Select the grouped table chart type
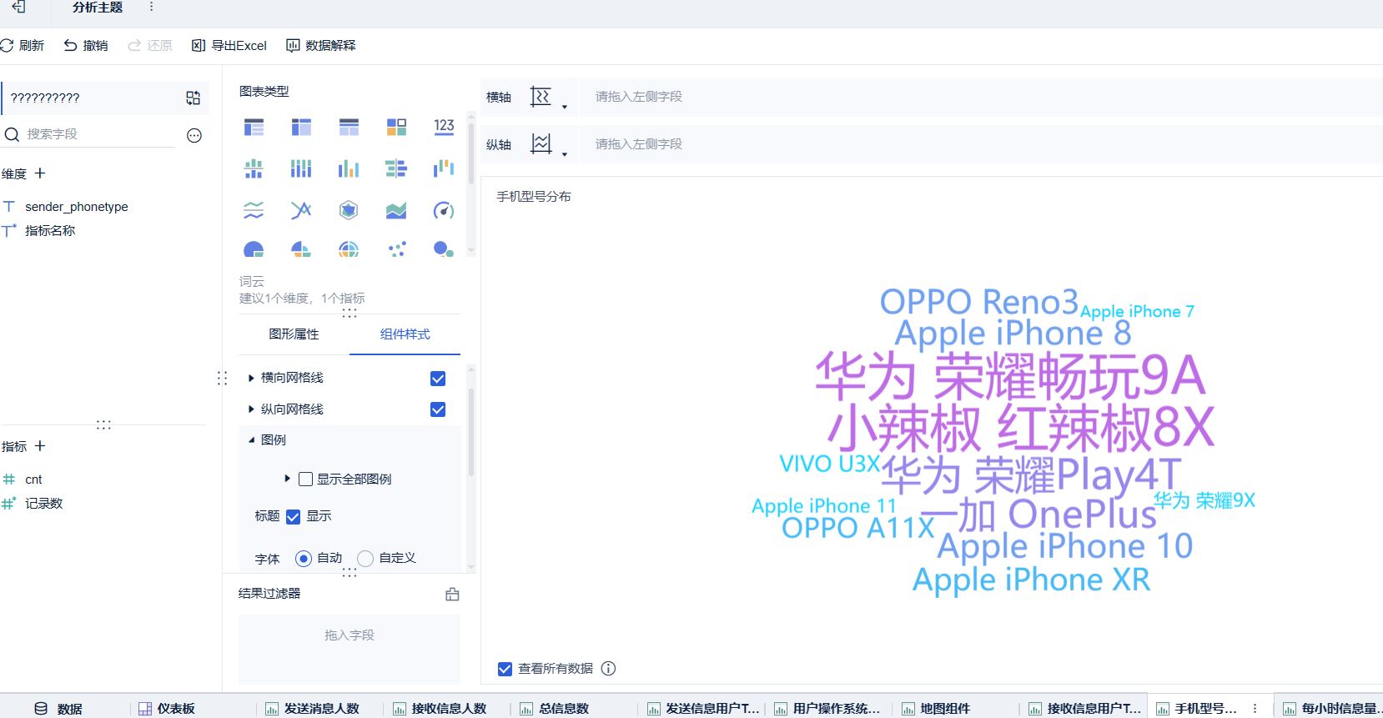This screenshot has width=1383, height=718. pos(254,127)
